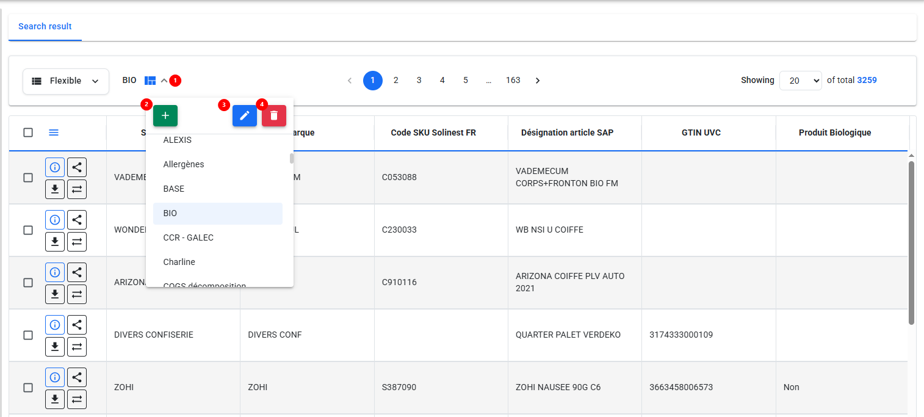The image size is (924, 417).
Task: Click the BIO template layout icon
Action: pyautogui.click(x=150, y=81)
